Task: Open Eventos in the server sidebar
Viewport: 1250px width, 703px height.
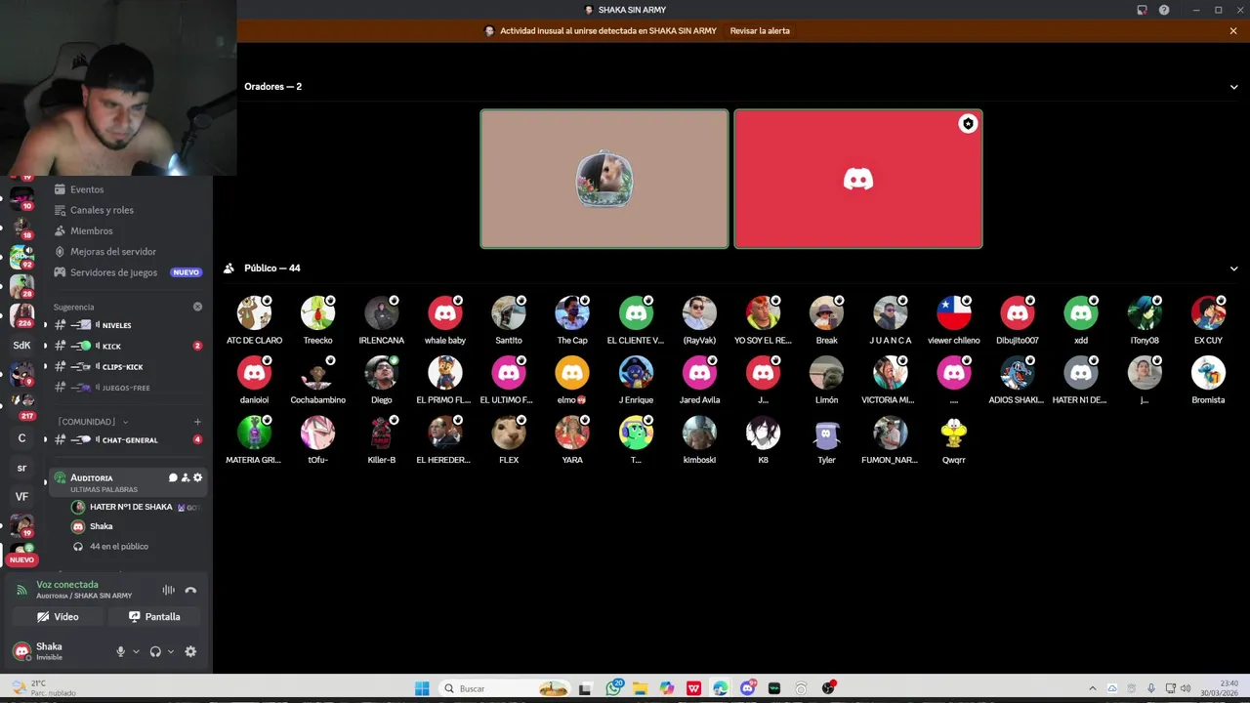Action: pos(86,189)
